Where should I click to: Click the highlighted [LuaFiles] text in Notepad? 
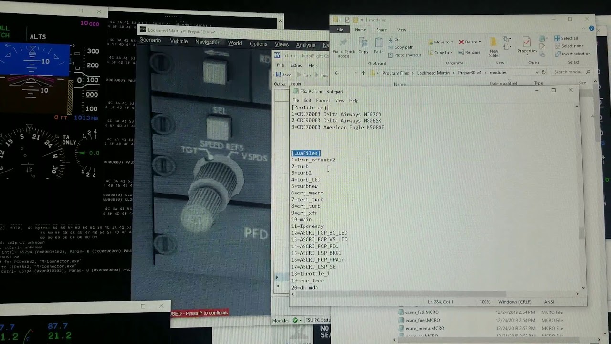[x=306, y=153]
